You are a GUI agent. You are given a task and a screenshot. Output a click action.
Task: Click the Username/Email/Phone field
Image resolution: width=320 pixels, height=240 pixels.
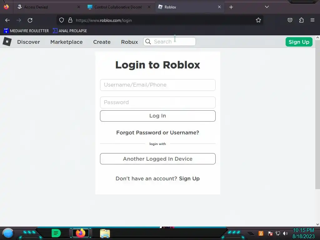pyautogui.click(x=158, y=85)
